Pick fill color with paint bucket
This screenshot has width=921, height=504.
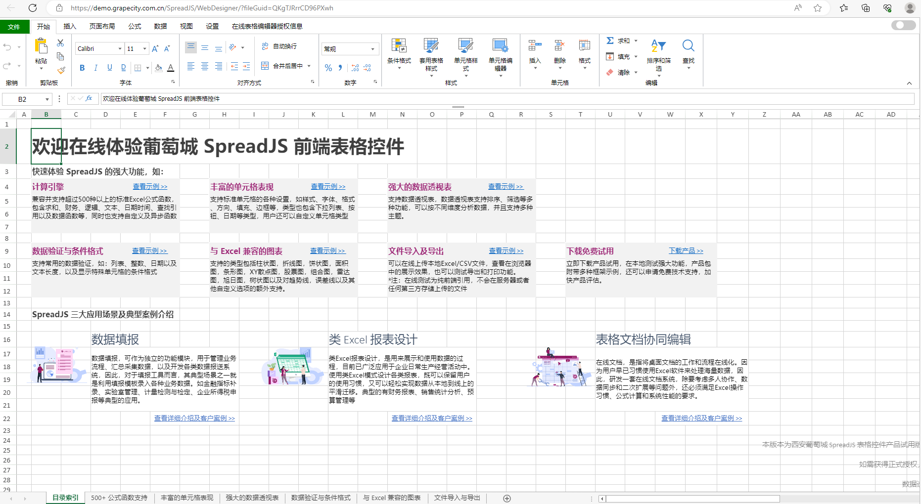[158, 68]
